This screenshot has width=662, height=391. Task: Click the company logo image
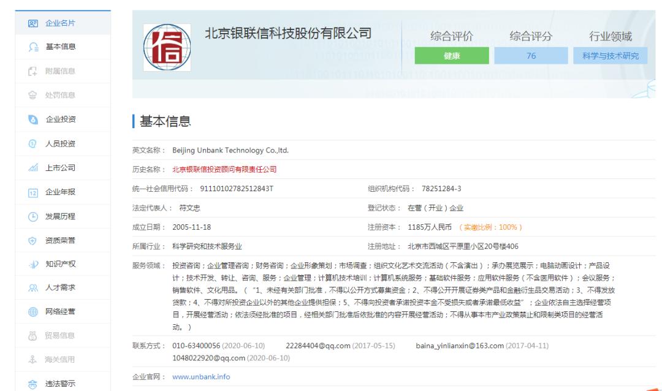165,48
